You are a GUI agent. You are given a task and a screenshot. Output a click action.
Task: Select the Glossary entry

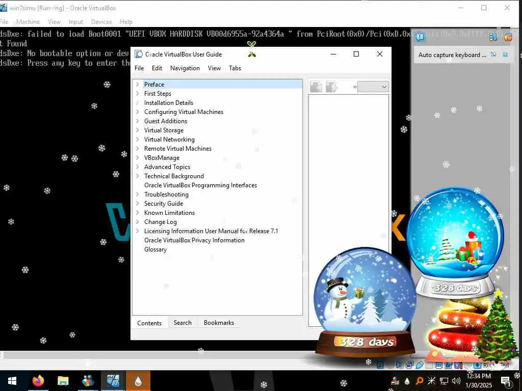[155, 249]
